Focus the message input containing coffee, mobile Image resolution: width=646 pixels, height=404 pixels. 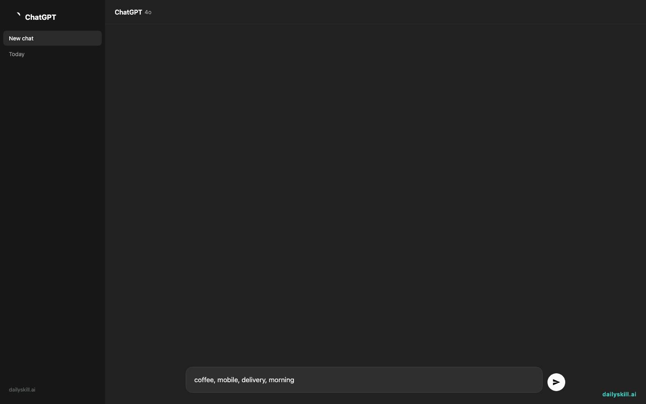364,380
